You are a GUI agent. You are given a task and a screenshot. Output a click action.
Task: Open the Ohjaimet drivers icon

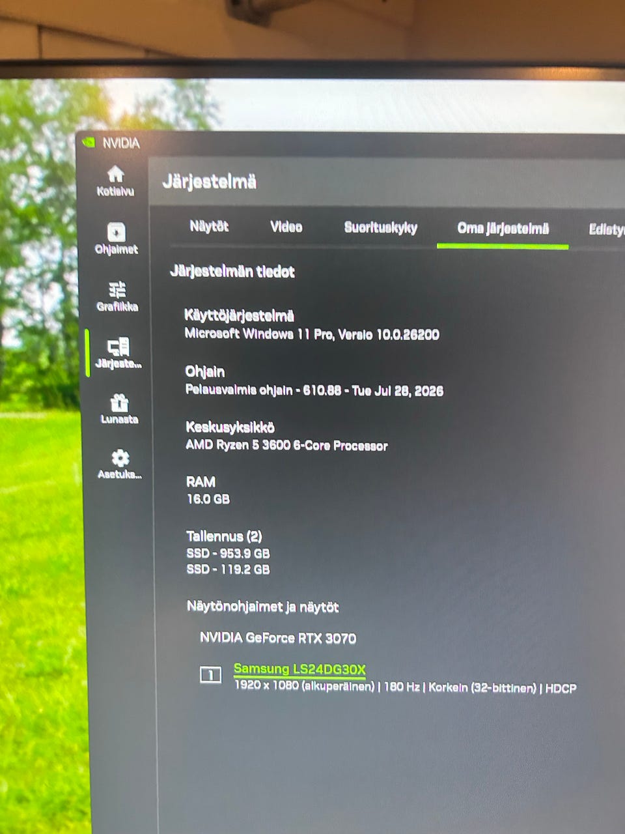[x=116, y=232]
